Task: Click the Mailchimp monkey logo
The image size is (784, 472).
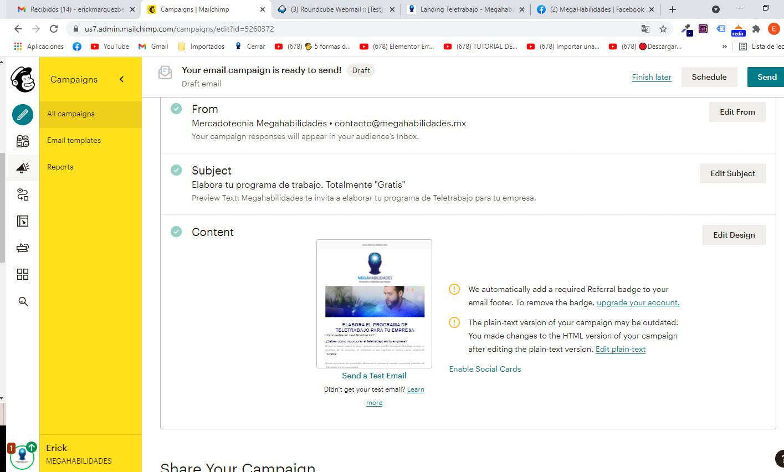Action: click(x=23, y=79)
